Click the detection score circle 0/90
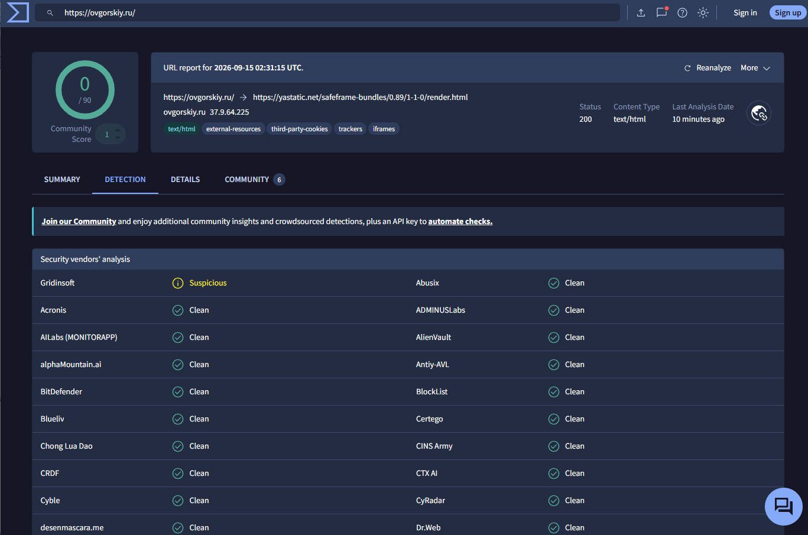 coord(85,90)
